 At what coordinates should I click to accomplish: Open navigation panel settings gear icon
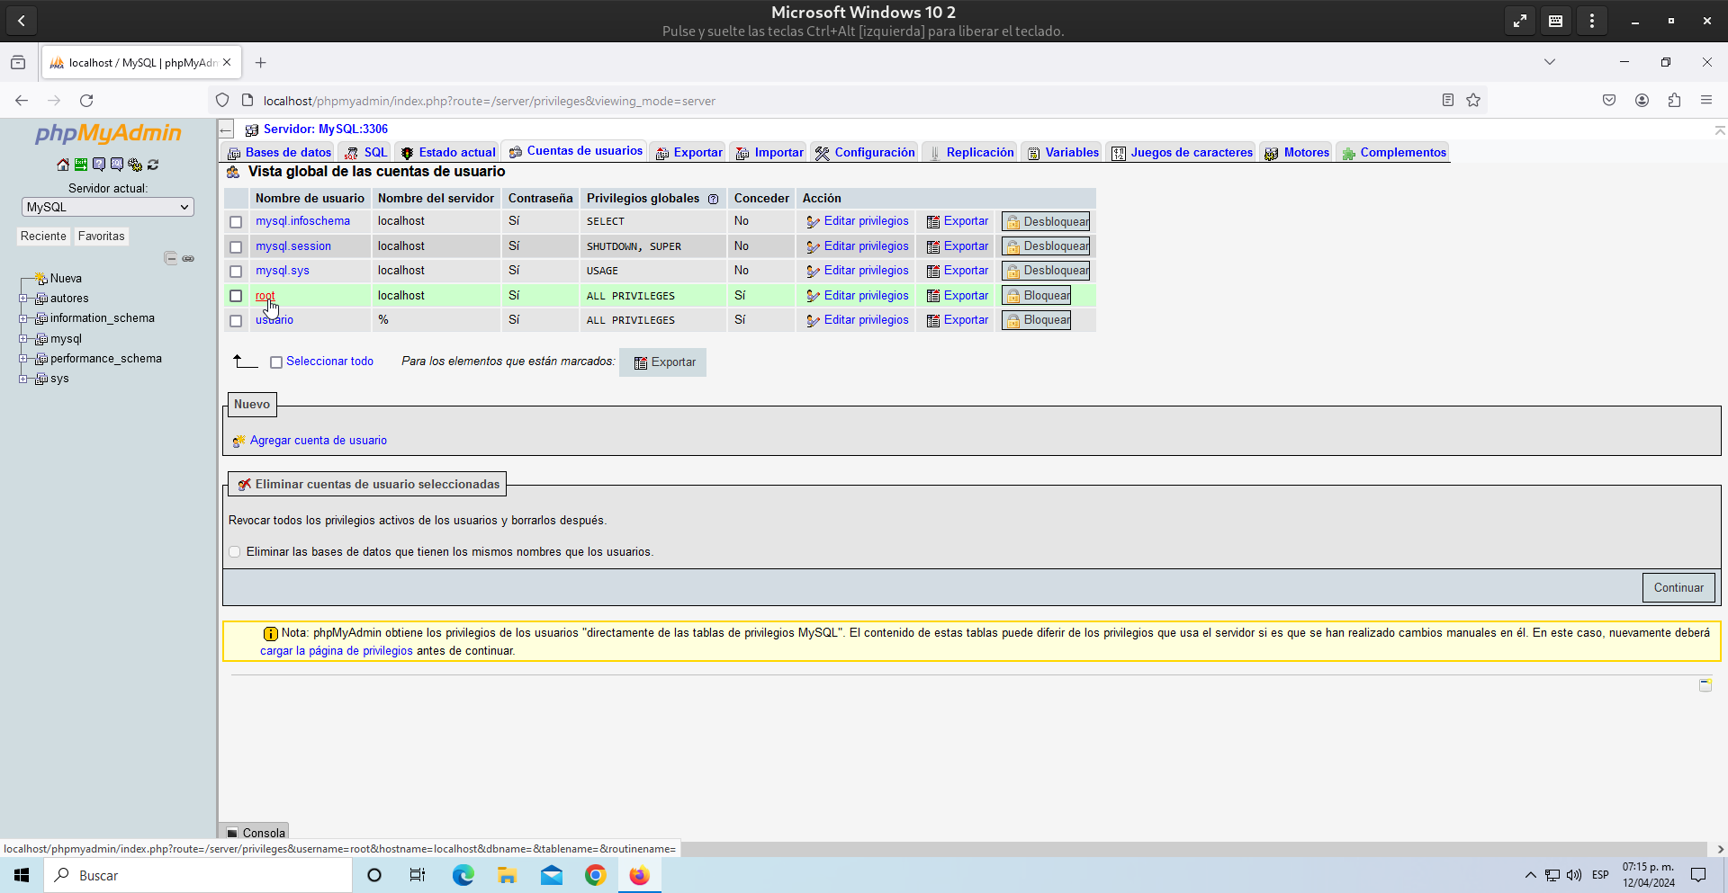click(135, 165)
